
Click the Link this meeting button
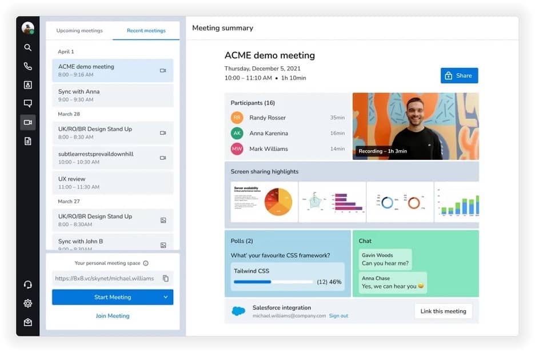(443, 311)
